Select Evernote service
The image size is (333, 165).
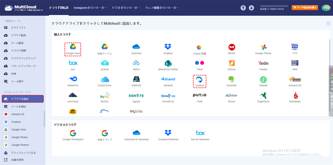232,81
